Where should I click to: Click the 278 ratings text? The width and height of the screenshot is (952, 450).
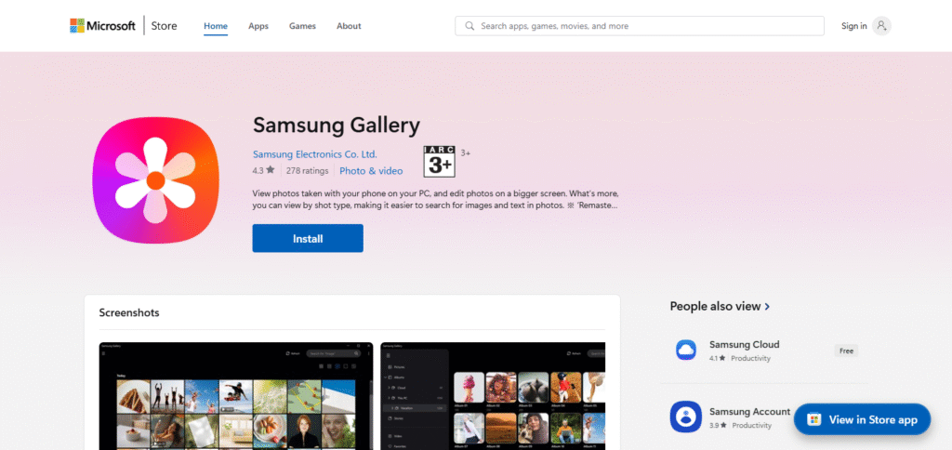(x=307, y=171)
